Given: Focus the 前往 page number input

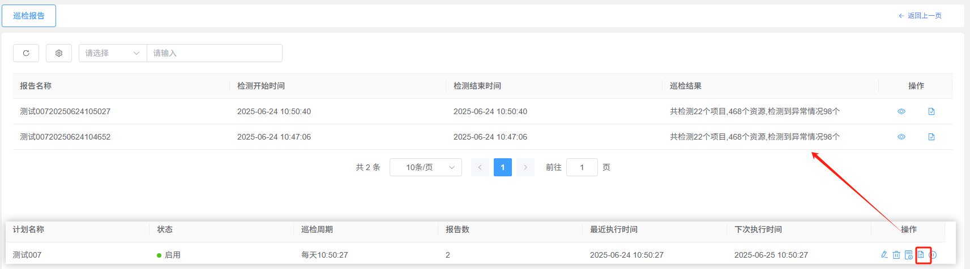Looking at the screenshot, I should pyautogui.click(x=582, y=167).
